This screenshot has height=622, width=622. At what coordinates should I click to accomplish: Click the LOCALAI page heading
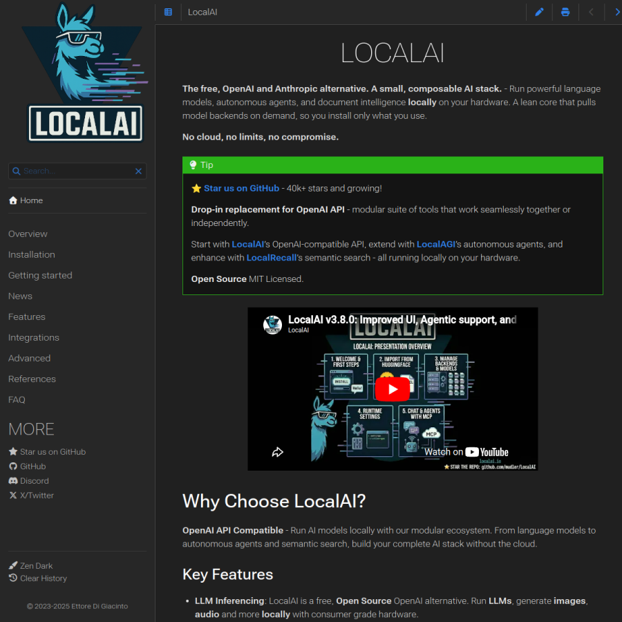tap(393, 53)
